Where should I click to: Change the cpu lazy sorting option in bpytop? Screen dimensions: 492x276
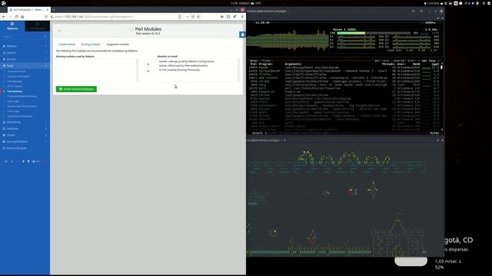pyautogui.click(x=429, y=61)
